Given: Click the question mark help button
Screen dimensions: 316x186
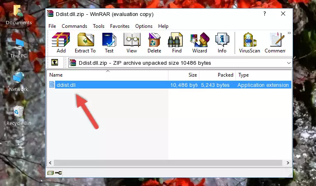Looking at the screenshot, I should coord(265,14).
